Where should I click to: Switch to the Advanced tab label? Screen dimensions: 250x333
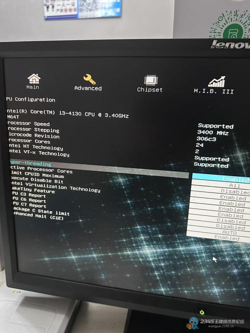pos(88,88)
